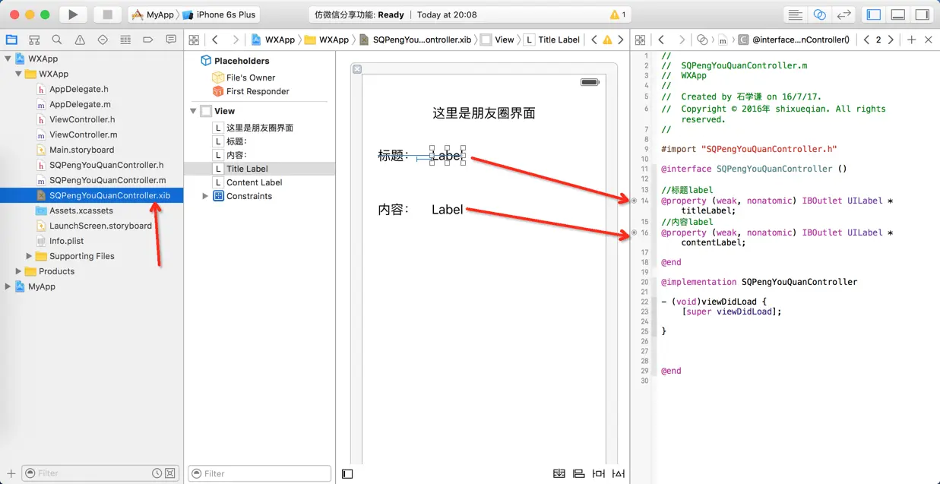The image size is (940, 484).
Task: Go back in main editor history
Action: click(x=215, y=40)
